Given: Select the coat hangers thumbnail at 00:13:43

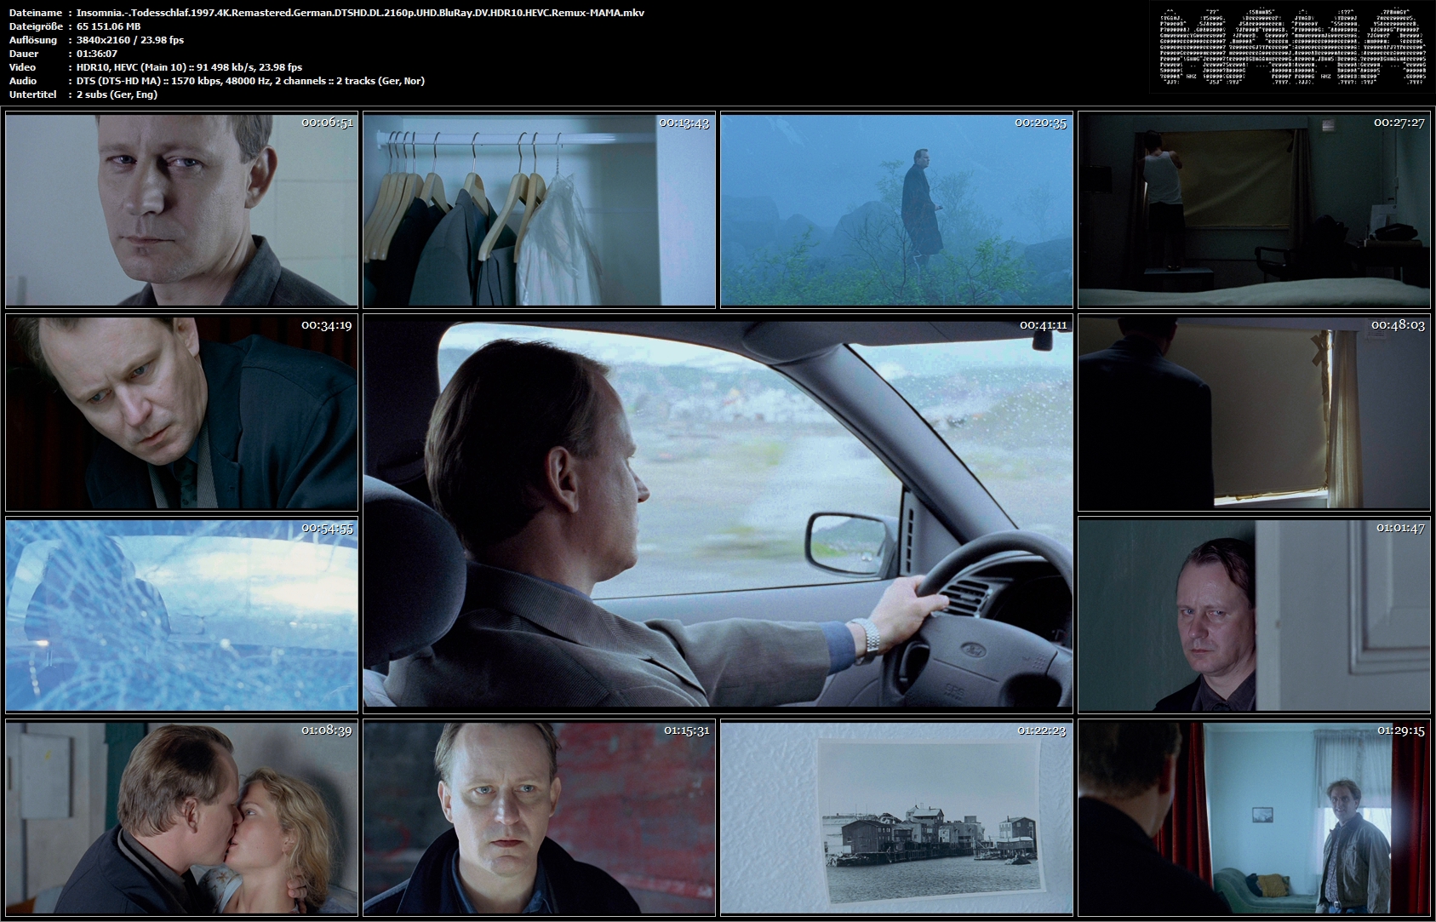Looking at the screenshot, I should click(x=539, y=210).
